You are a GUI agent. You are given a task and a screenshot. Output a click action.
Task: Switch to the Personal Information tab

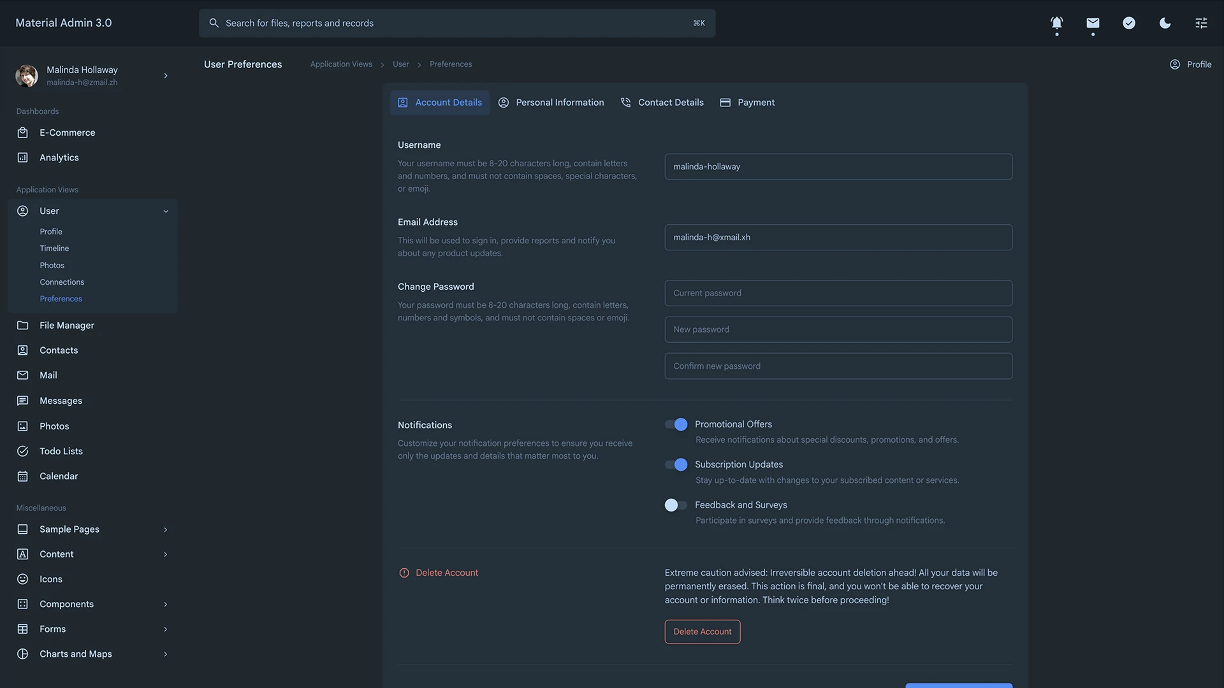click(x=551, y=103)
